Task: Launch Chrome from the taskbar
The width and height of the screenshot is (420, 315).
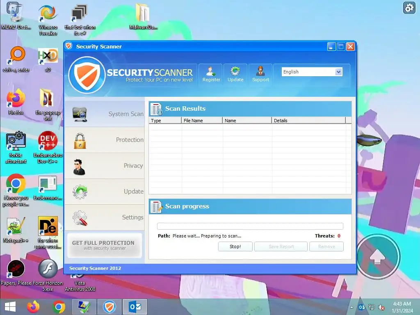Action: coord(59,307)
